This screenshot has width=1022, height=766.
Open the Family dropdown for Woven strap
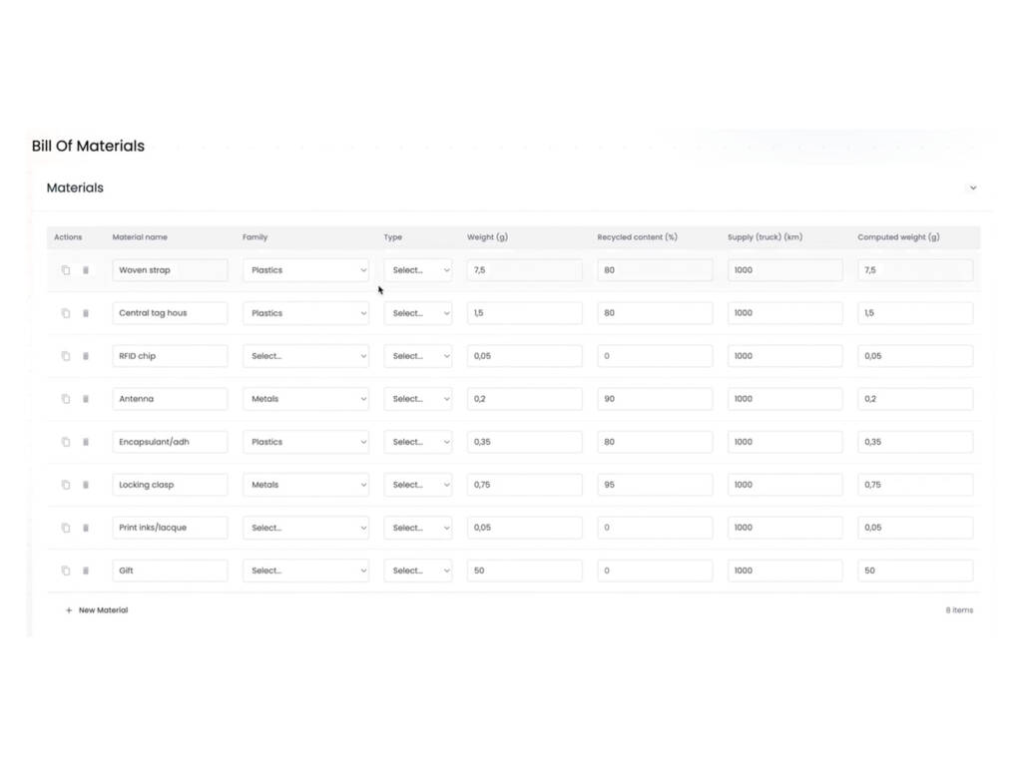coord(305,270)
